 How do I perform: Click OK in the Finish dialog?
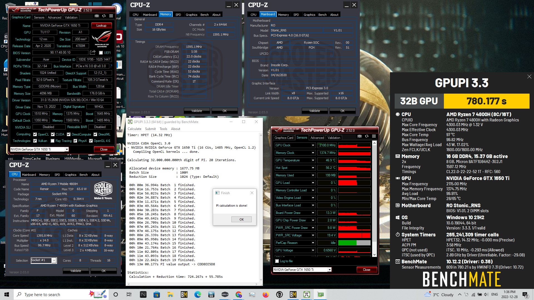(241, 219)
